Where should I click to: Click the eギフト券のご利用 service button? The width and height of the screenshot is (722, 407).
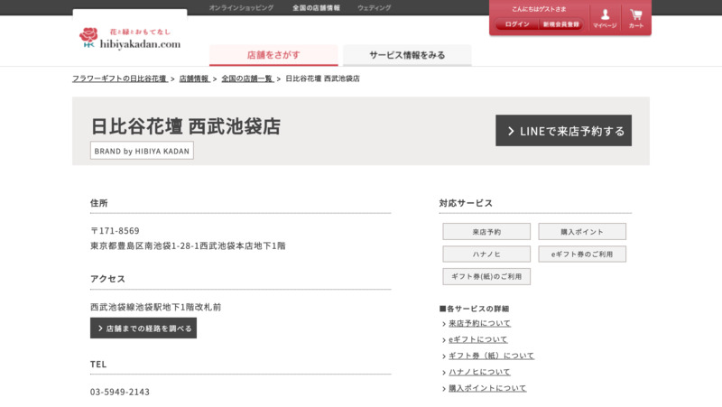point(582,254)
